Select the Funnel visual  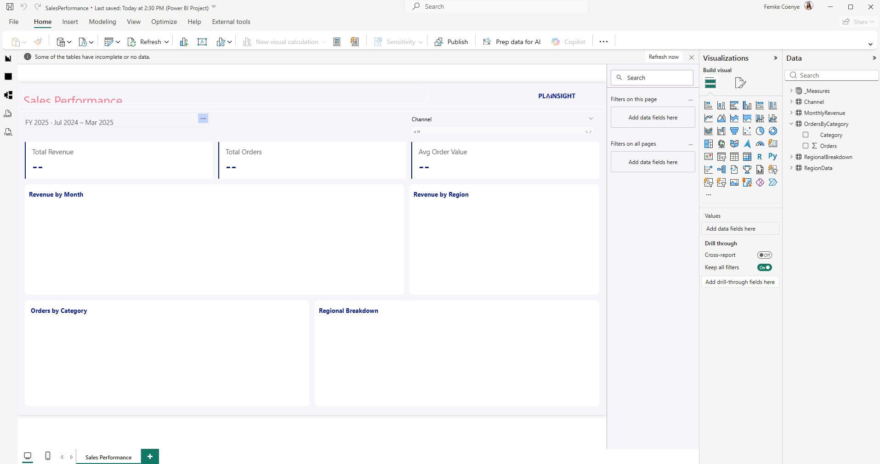pyautogui.click(x=734, y=131)
